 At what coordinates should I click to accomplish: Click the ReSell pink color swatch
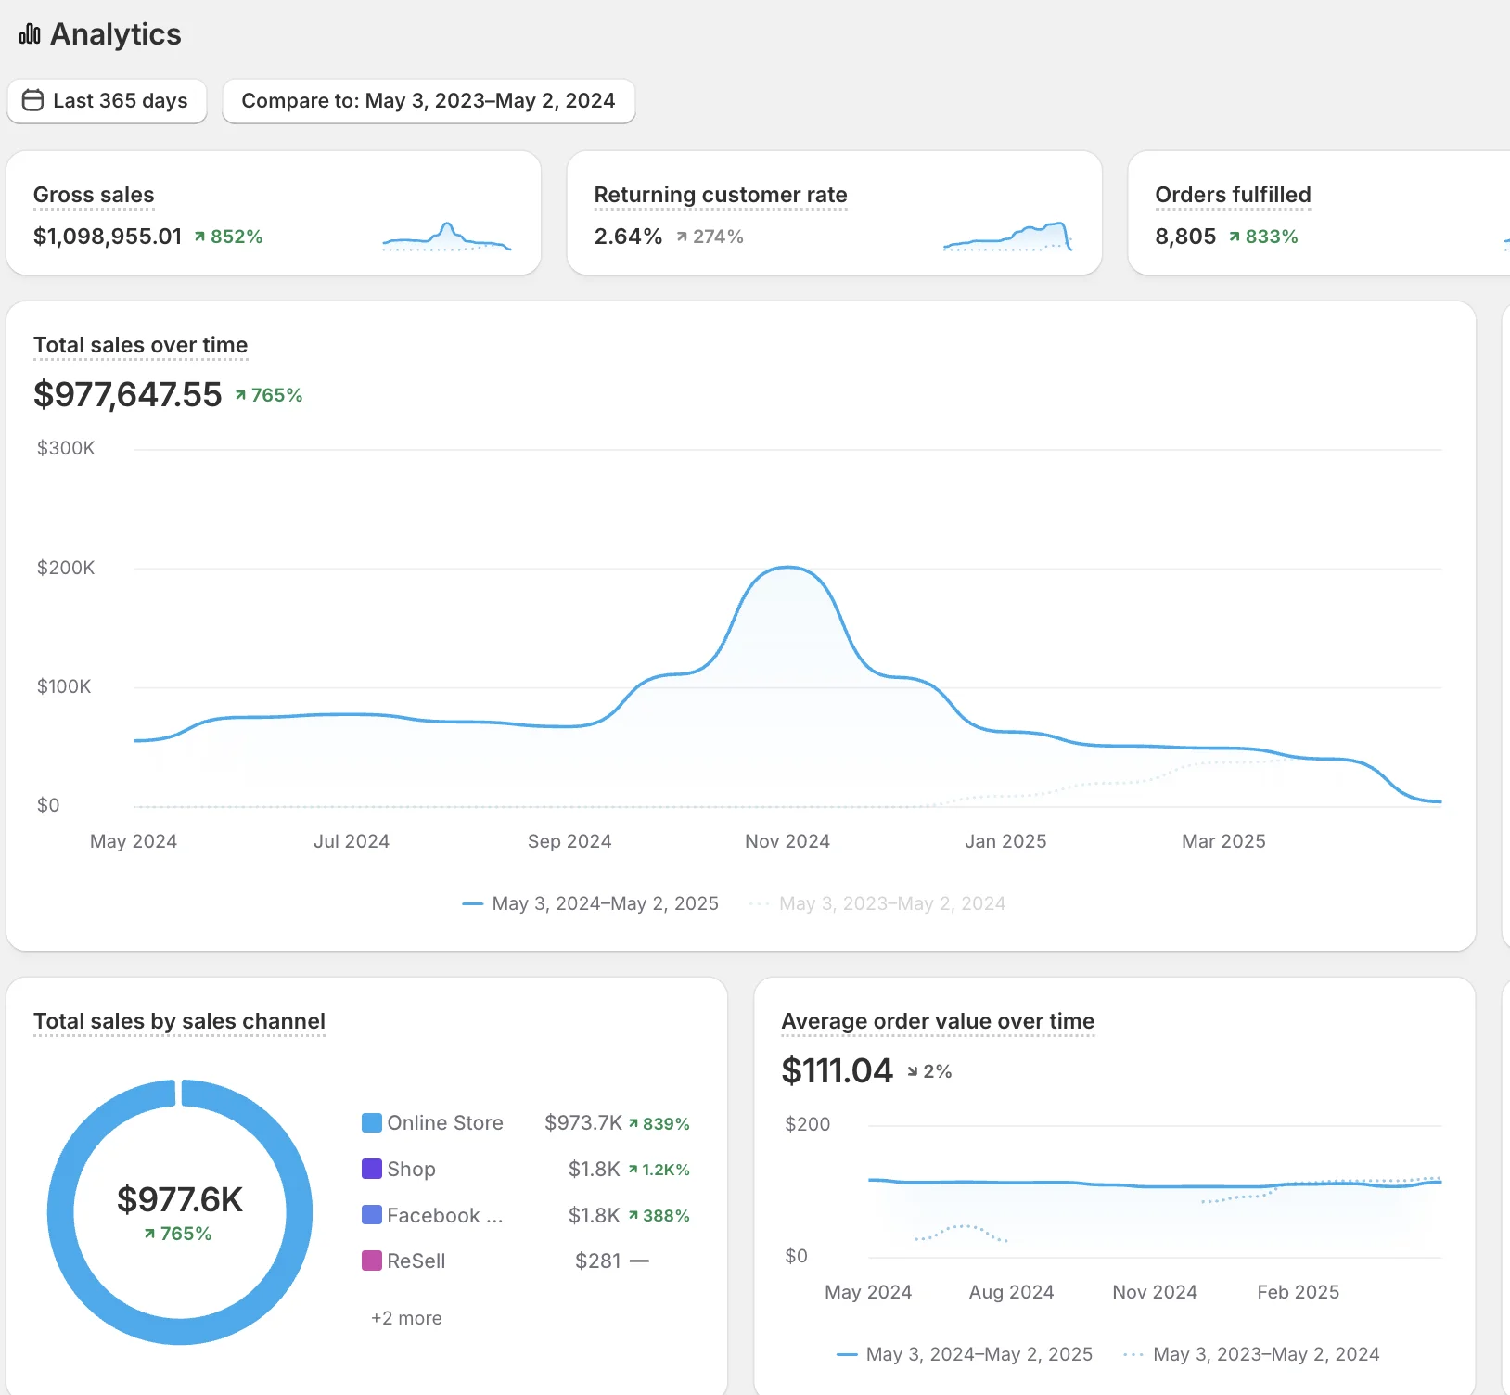[x=372, y=1261]
